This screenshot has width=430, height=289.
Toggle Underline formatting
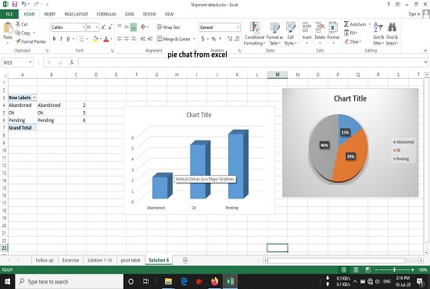tap(68, 39)
